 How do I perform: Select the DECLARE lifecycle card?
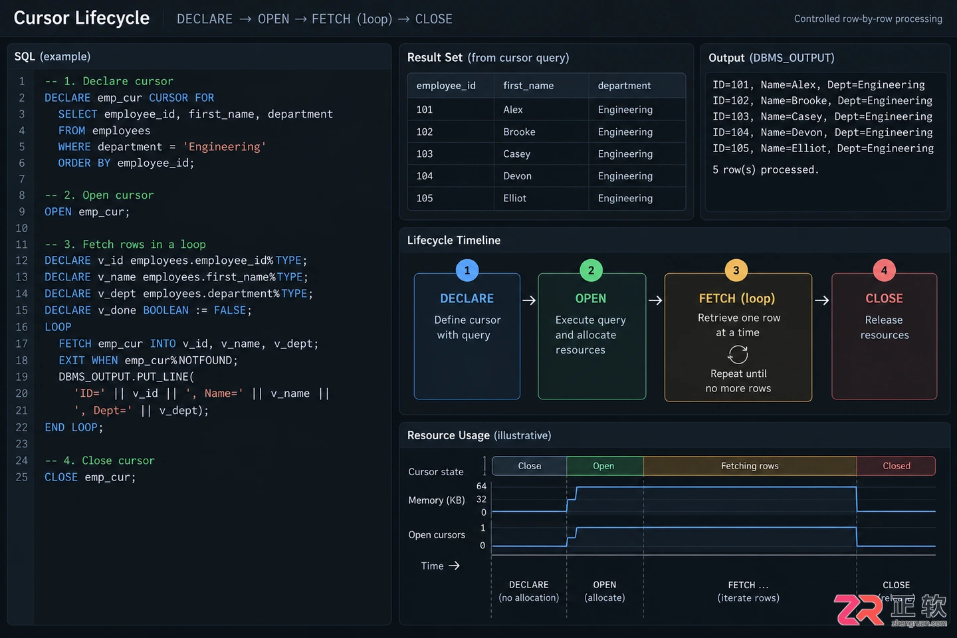(467, 336)
